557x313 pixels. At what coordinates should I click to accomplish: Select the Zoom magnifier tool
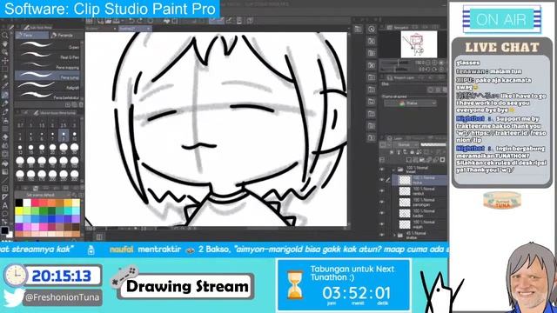pyautogui.click(x=5, y=36)
